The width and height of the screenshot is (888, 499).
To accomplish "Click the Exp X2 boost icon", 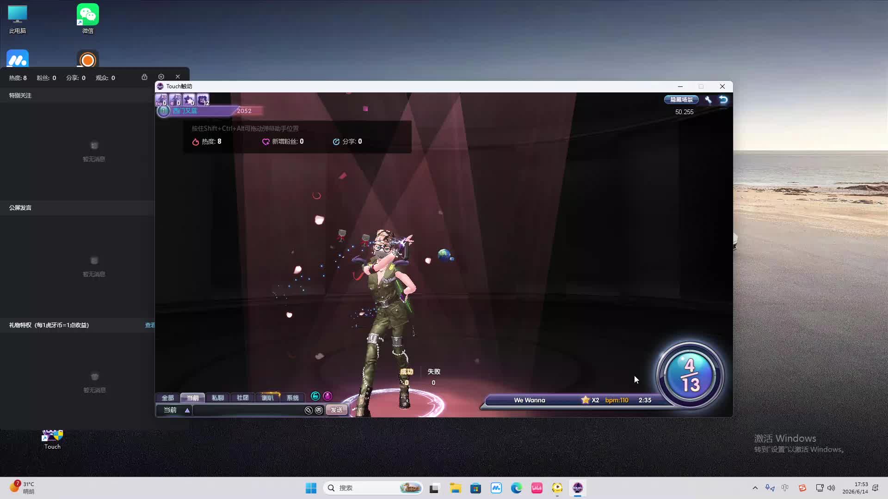I will (161, 99).
